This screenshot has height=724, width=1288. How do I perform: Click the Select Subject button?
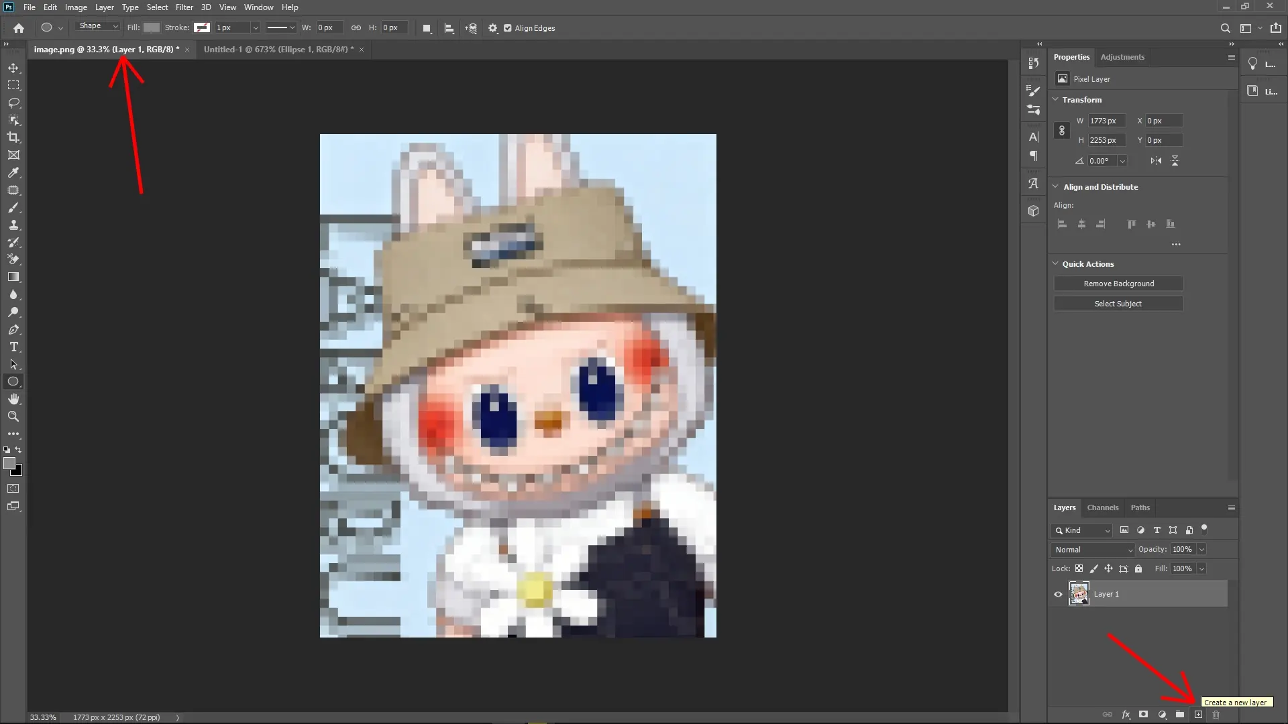coord(1118,303)
